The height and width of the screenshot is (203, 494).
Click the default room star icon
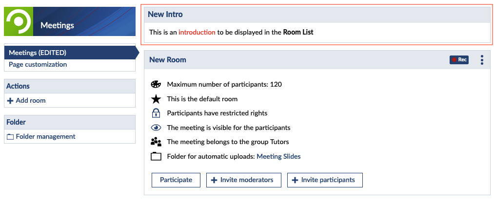(156, 99)
